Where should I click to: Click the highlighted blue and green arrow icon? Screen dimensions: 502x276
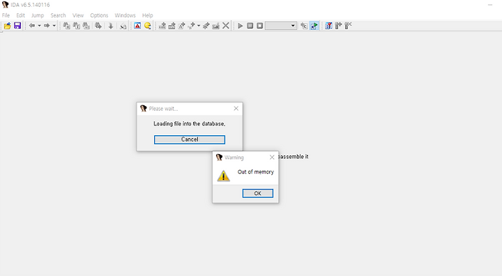click(314, 26)
